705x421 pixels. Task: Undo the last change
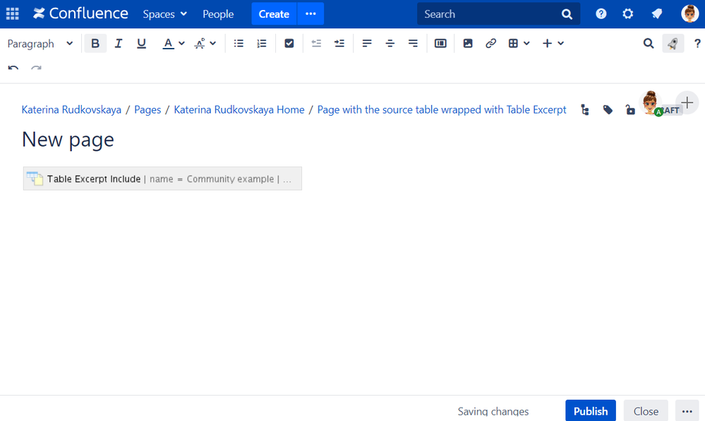pos(13,68)
